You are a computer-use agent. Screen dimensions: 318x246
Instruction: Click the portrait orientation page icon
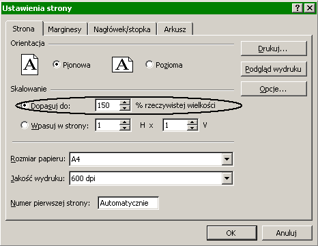click(x=29, y=65)
